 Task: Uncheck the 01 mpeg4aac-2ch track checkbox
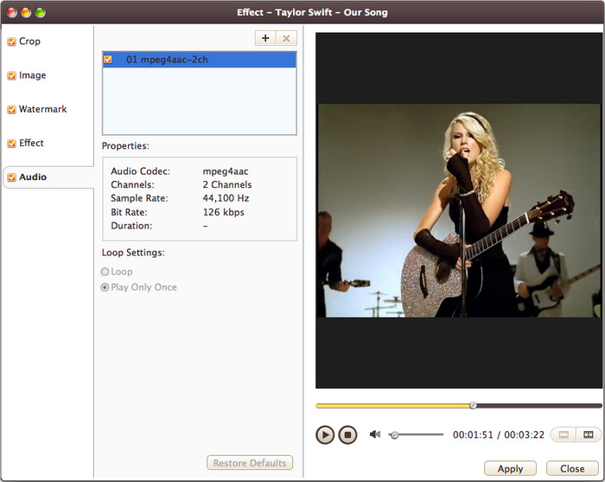(108, 60)
